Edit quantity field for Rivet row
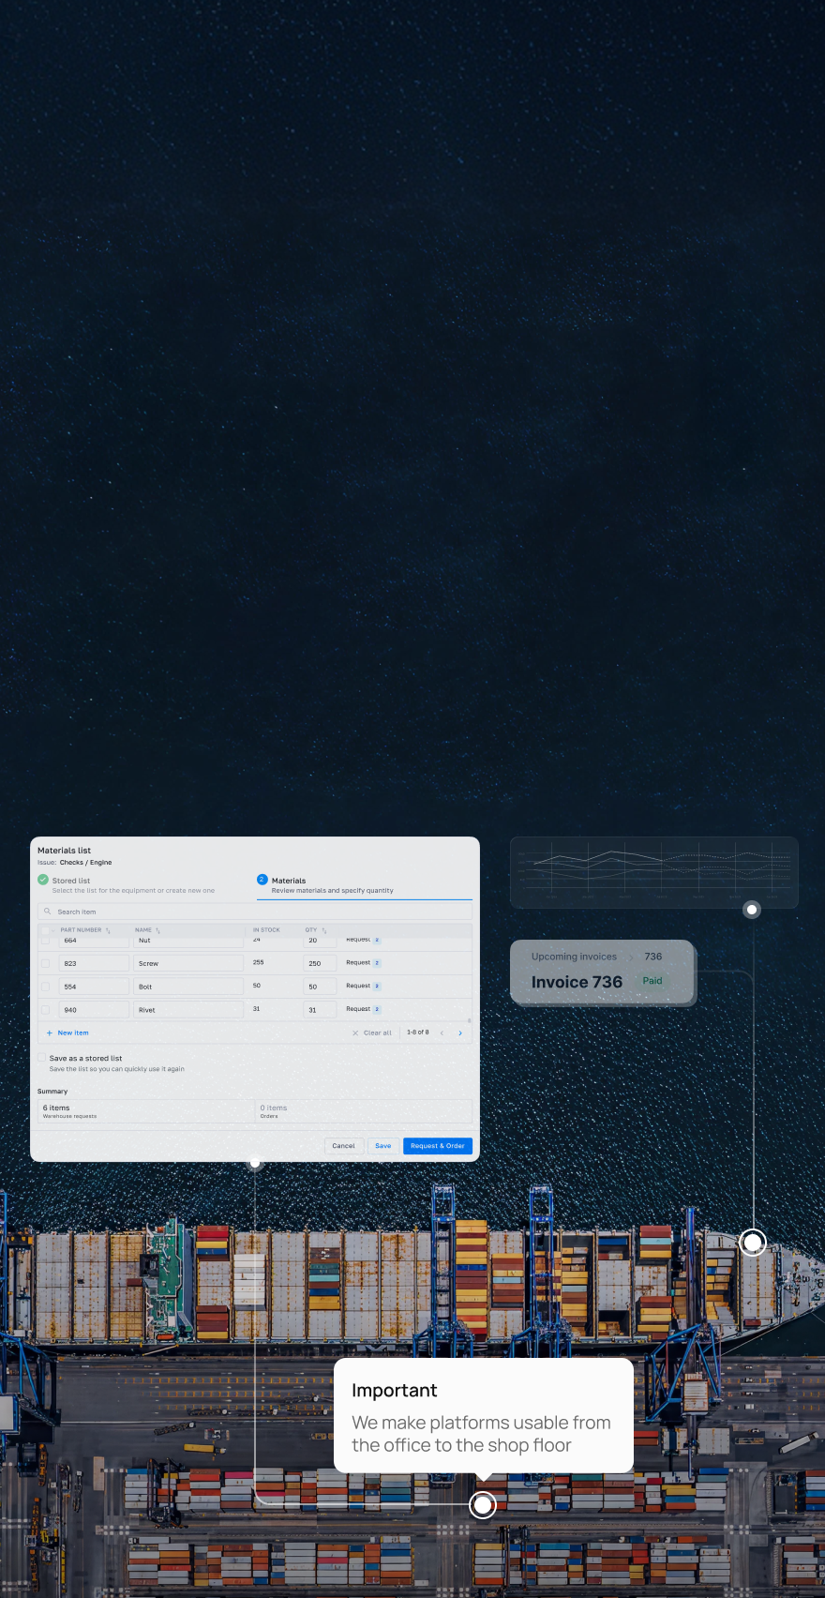Viewport: 825px width, 1598px height. coord(320,1010)
